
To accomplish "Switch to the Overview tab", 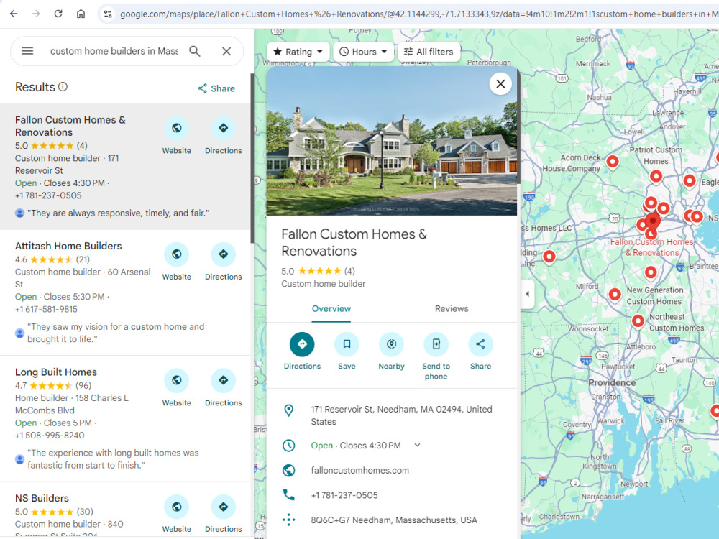I will (331, 309).
